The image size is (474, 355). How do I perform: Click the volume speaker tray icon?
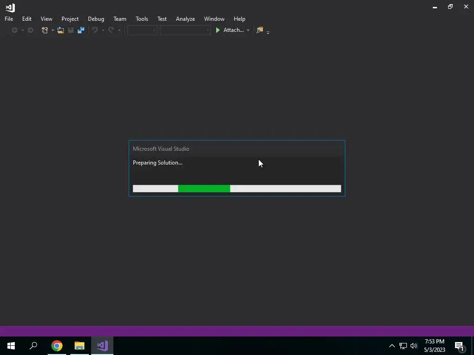tap(414, 346)
